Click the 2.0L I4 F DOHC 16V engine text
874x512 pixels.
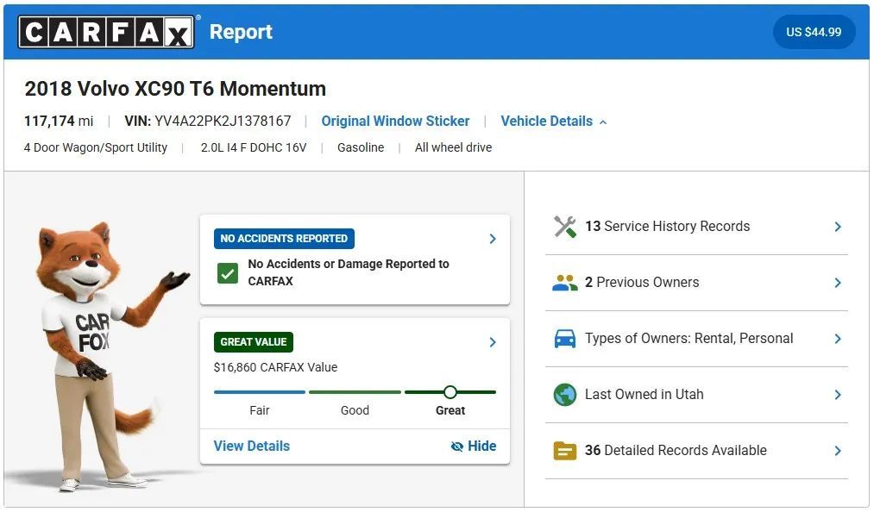click(254, 147)
